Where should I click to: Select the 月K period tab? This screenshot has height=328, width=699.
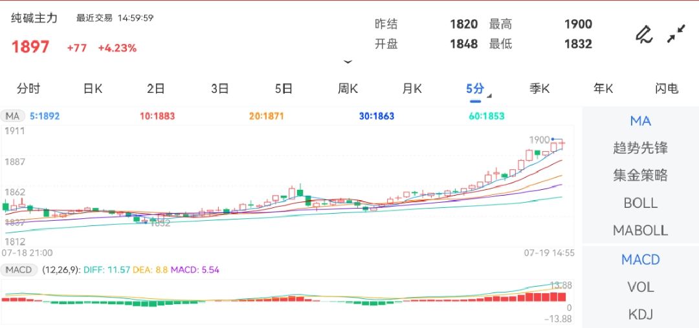(412, 89)
